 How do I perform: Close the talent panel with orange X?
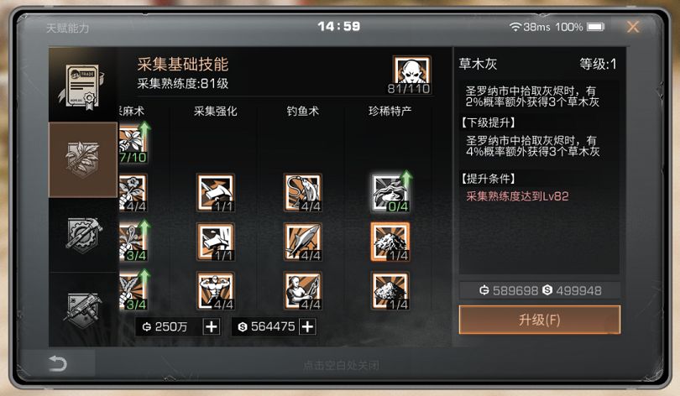[x=633, y=27]
